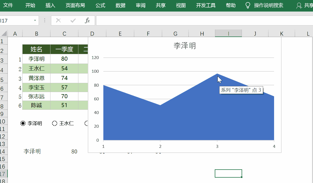This screenshot has width=313, height=183.
Task: Click the 120 vertical axis label
Action: [95, 58]
